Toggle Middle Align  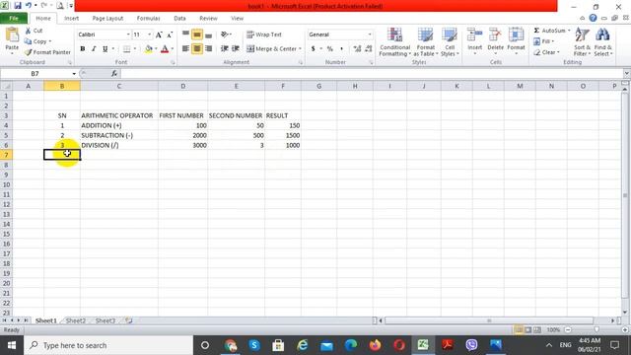pyautogui.click(x=197, y=35)
